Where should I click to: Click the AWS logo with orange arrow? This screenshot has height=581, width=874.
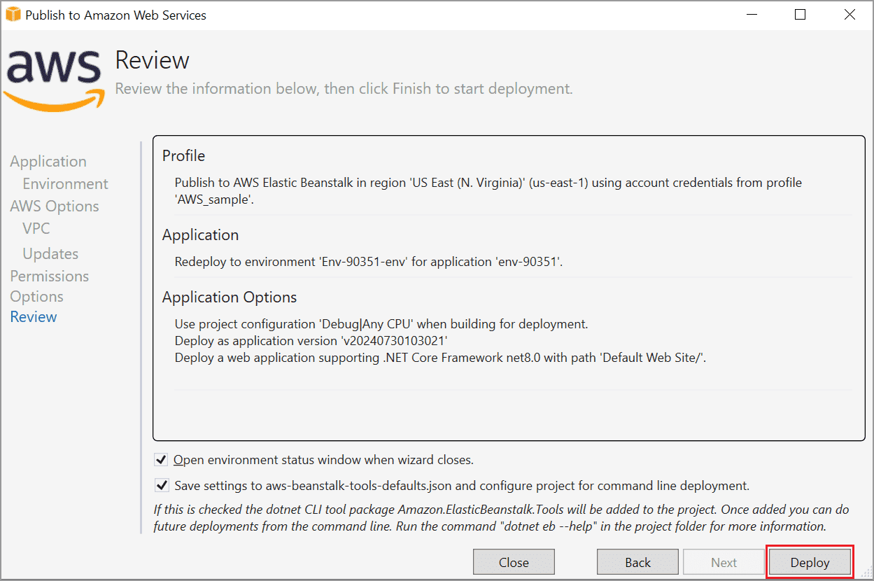coord(54,78)
